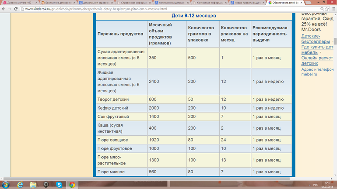Close the 'Бесплатное детское' tab
Image resolution: width=337 pixels, height=189 pixels.
pos(74,3)
